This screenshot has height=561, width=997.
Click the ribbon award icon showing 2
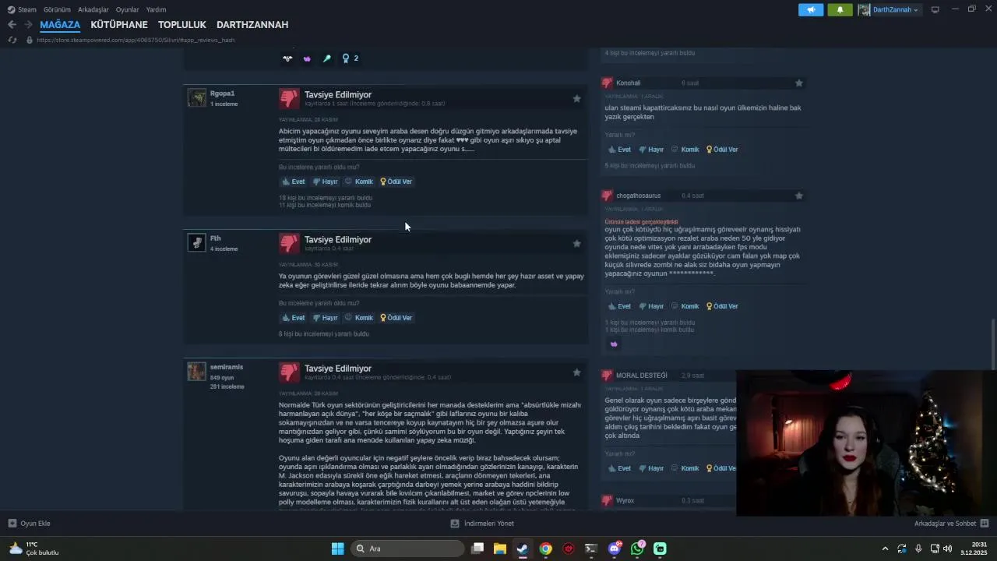351,58
